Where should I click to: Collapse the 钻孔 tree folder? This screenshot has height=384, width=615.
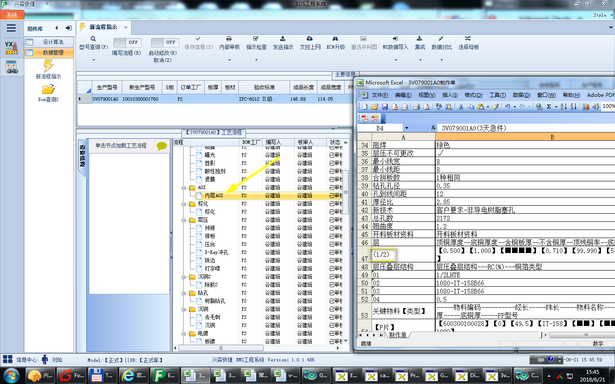tap(184, 293)
